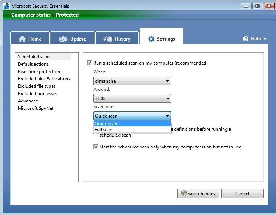
Task: Choose Quick scan from the open list
Action: [132, 124]
